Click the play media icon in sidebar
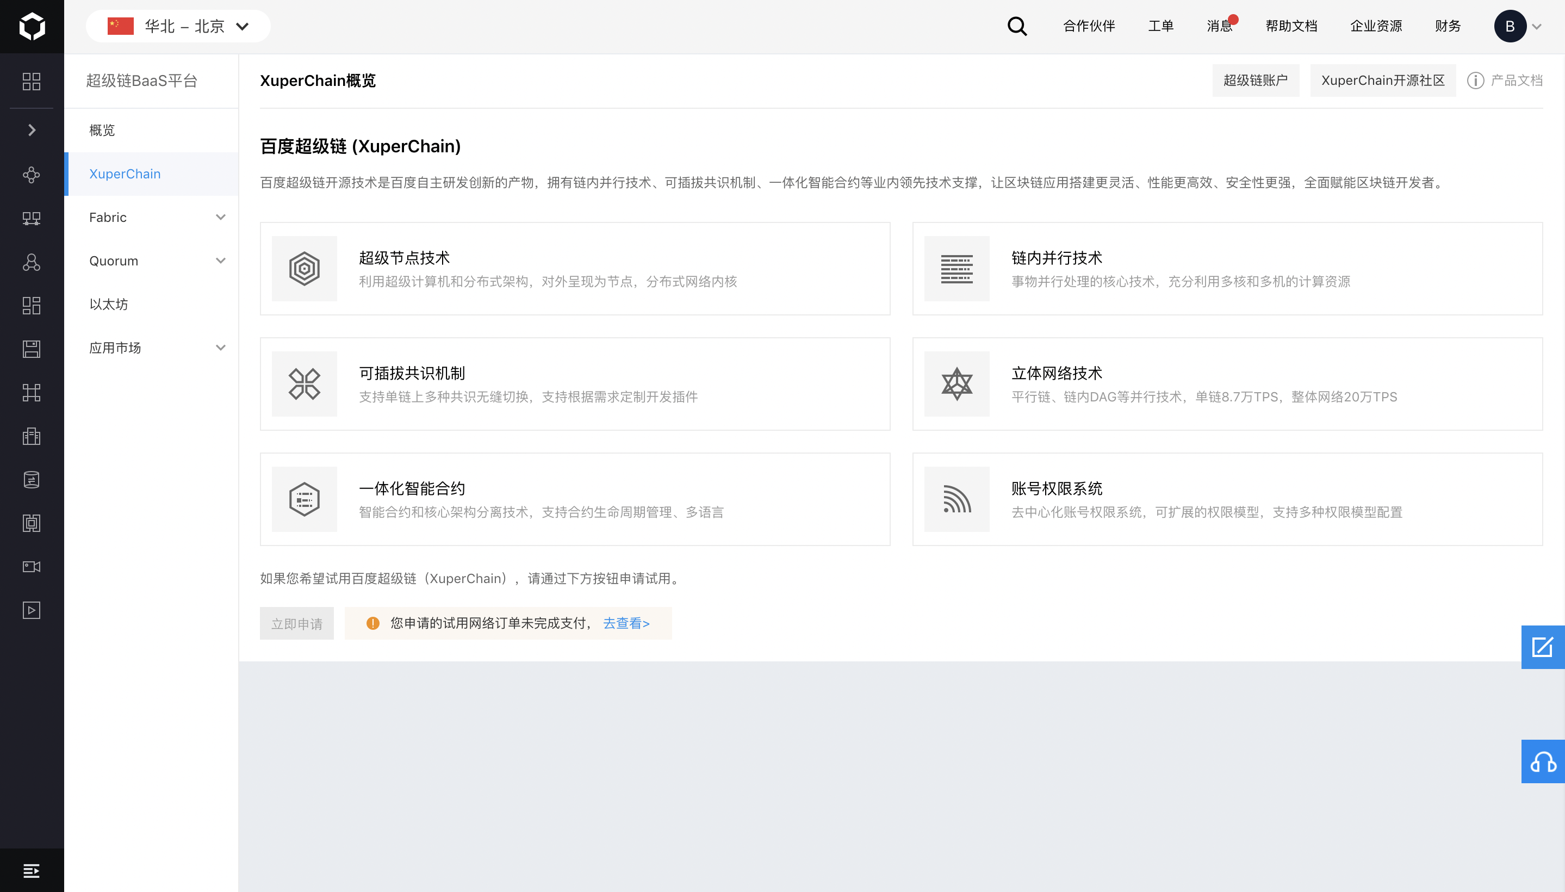Viewport: 1565px width, 892px height. (x=31, y=610)
